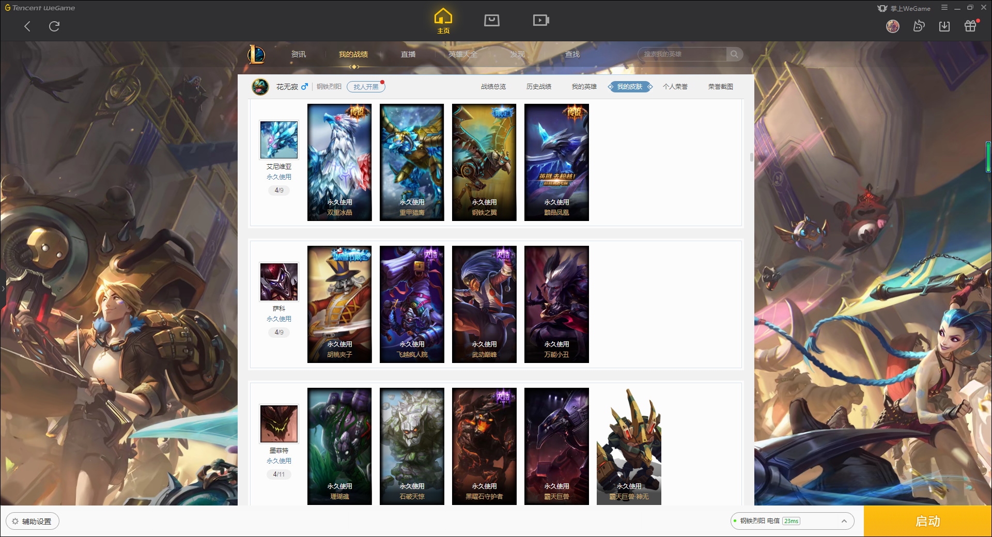Open the store bag icon in top bar
This screenshot has width=992, height=537.
coord(492,20)
